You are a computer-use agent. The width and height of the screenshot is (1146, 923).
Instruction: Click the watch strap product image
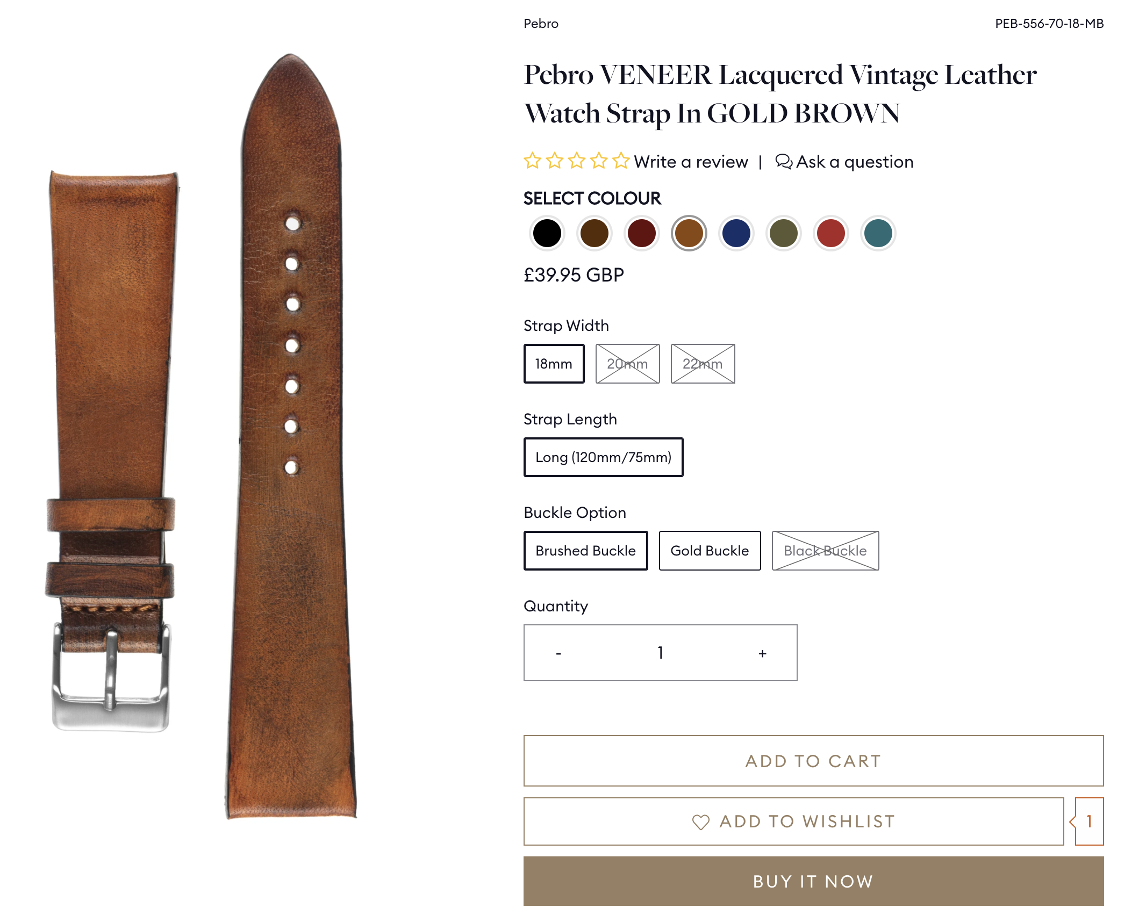coord(204,436)
